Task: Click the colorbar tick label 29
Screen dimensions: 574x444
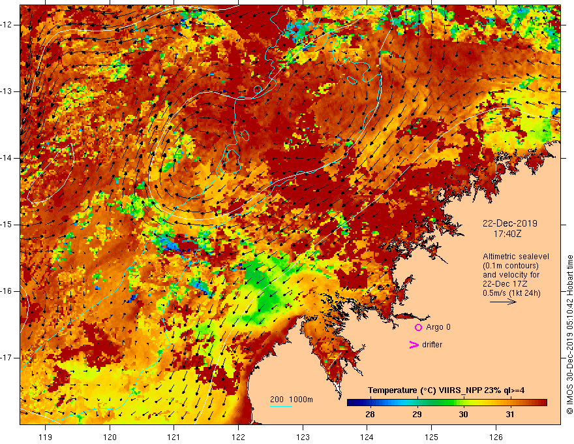Action: coord(417,415)
